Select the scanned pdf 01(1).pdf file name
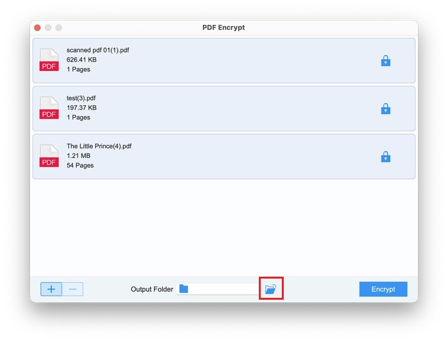Image resolution: width=448 pixels, height=342 pixels. [98, 50]
